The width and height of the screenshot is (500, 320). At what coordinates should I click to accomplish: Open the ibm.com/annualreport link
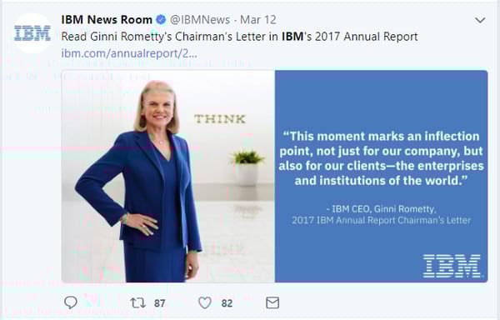coord(129,53)
